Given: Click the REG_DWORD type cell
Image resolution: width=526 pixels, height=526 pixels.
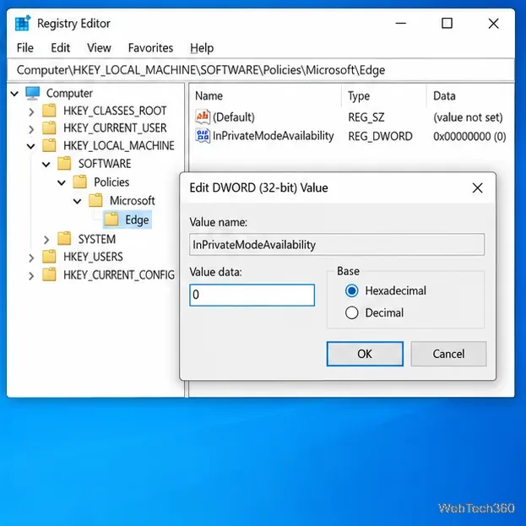Looking at the screenshot, I should [x=380, y=136].
